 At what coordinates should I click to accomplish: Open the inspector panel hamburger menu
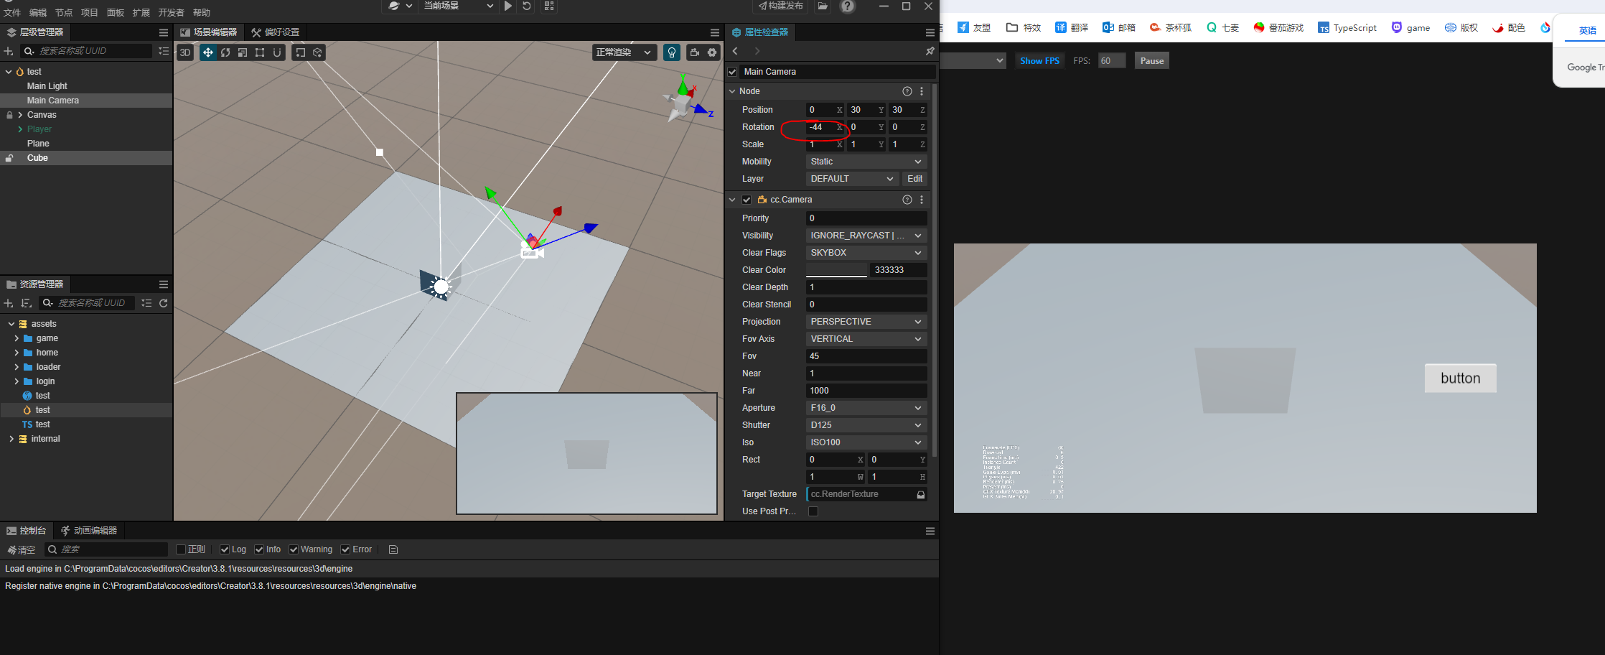[930, 32]
